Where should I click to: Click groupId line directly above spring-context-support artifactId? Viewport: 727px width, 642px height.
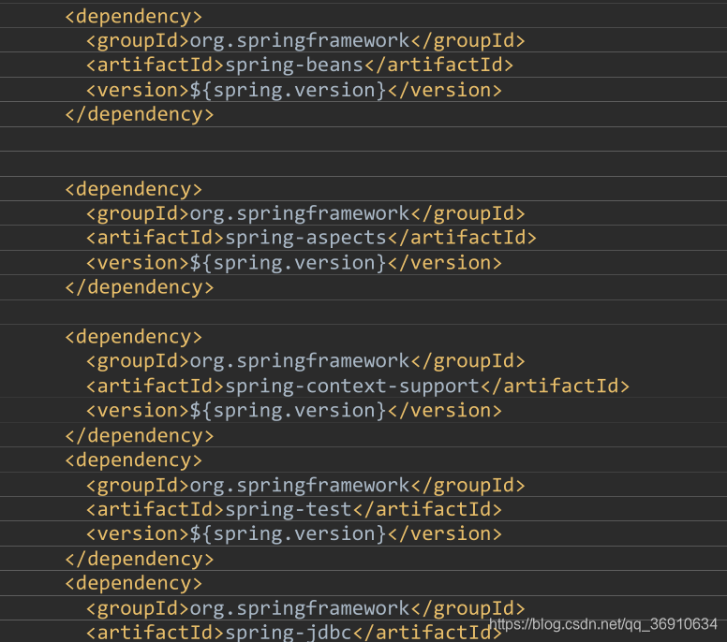click(305, 361)
